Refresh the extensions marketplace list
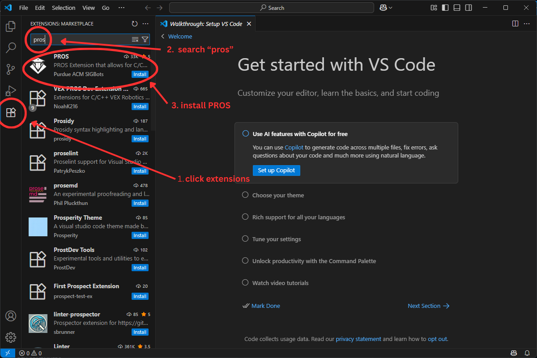The image size is (537, 358). point(135,24)
